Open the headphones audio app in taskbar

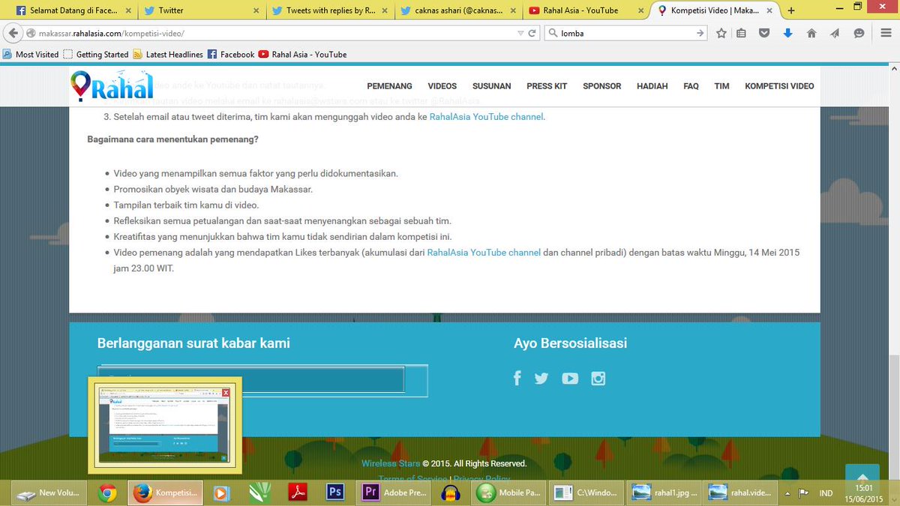pyautogui.click(x=451, y=493)
